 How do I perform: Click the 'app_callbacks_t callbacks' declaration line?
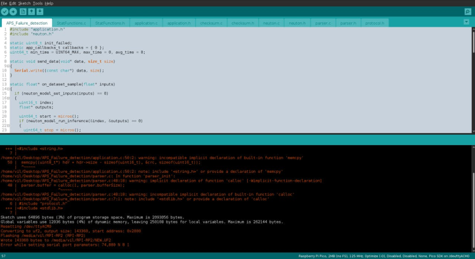[x=57, y=47]
